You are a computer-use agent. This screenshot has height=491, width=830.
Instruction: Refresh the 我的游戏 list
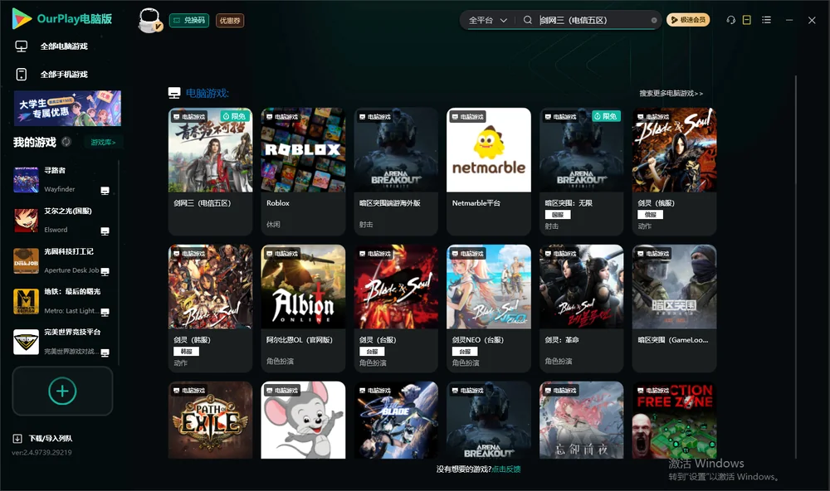(x=66, y=142)
